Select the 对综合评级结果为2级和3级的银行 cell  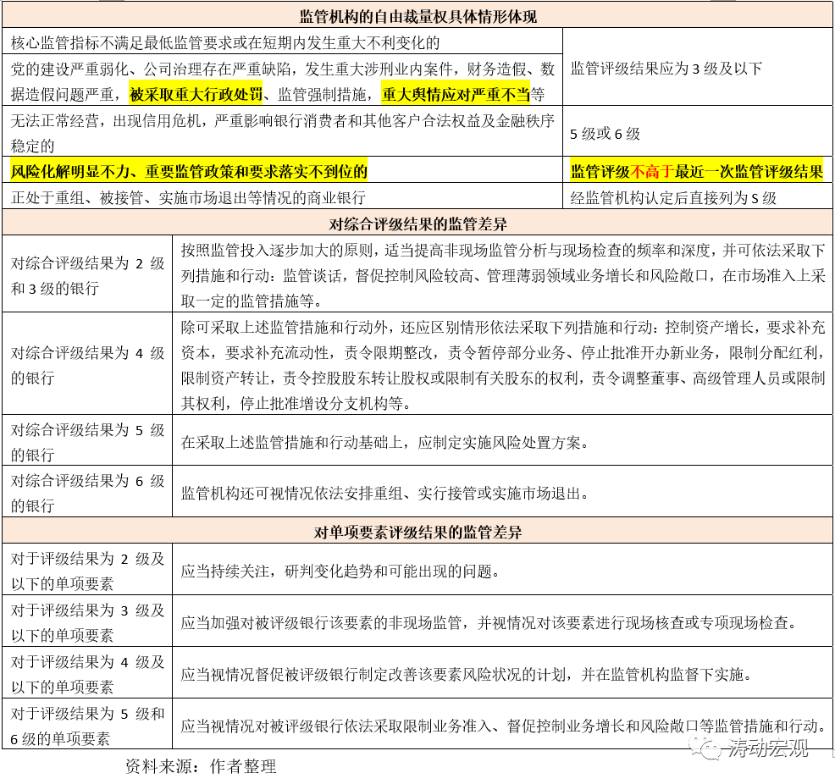pos(87,276)
